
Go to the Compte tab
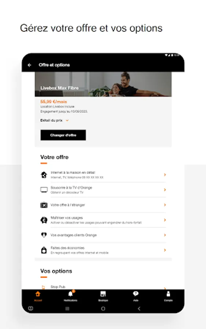click(x=168, y=296)
